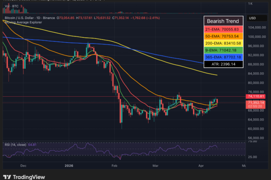
Task: Click the USD currency button
Action: point(253,18)
